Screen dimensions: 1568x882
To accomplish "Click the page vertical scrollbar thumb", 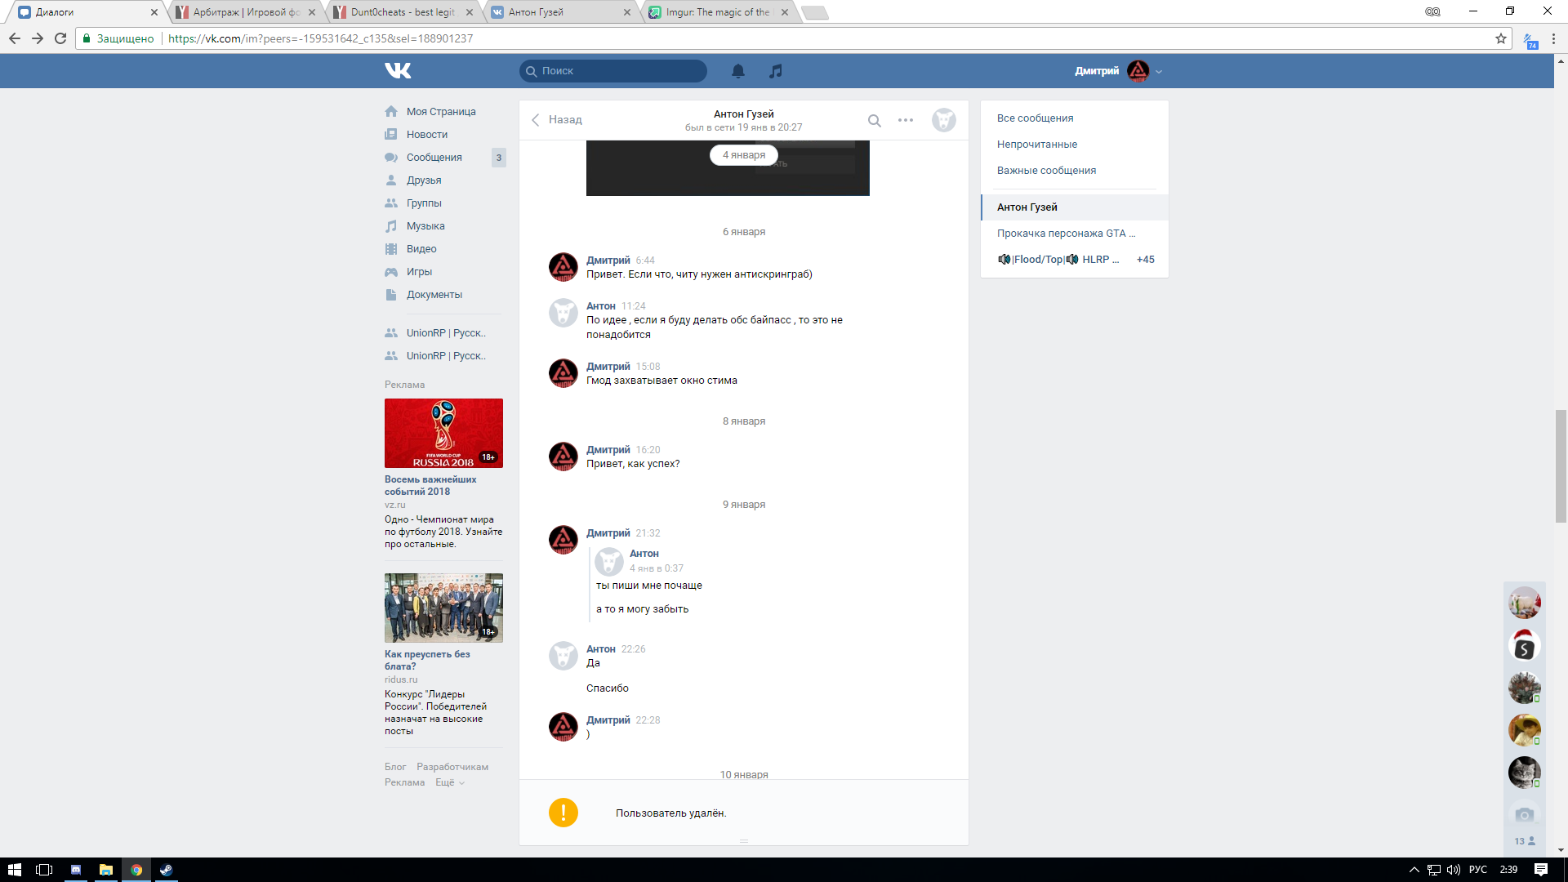I will (x=1561, y=465).
